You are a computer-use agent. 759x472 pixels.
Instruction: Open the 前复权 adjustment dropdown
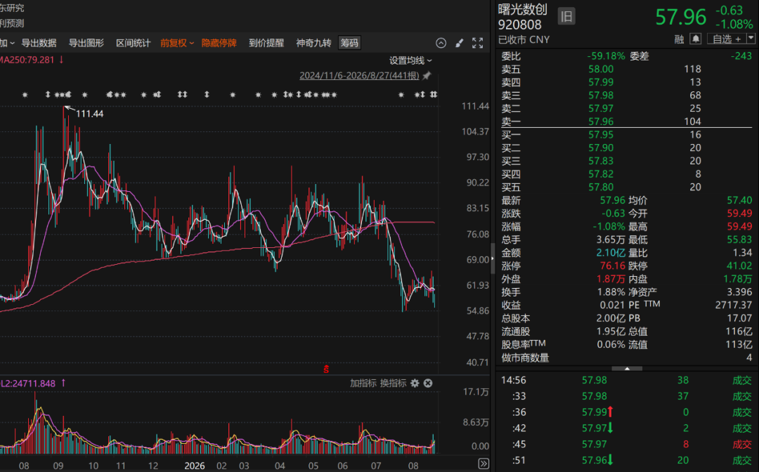176,43
